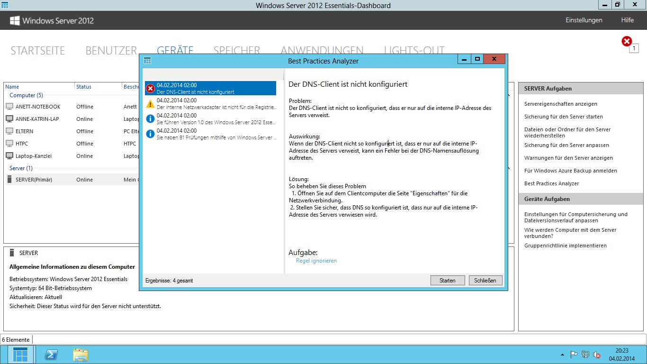647x364 pixels.
Task: Click the red critical alert icon
Action: (627, 42)
